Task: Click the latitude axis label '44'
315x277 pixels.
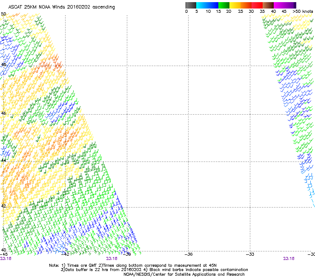Action: tap(3, 161)
